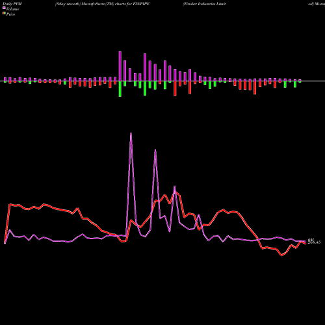Viewport: 325px width, 325px height.
Task: Click the Volume legend color swatch
Action: pos(4,8)
